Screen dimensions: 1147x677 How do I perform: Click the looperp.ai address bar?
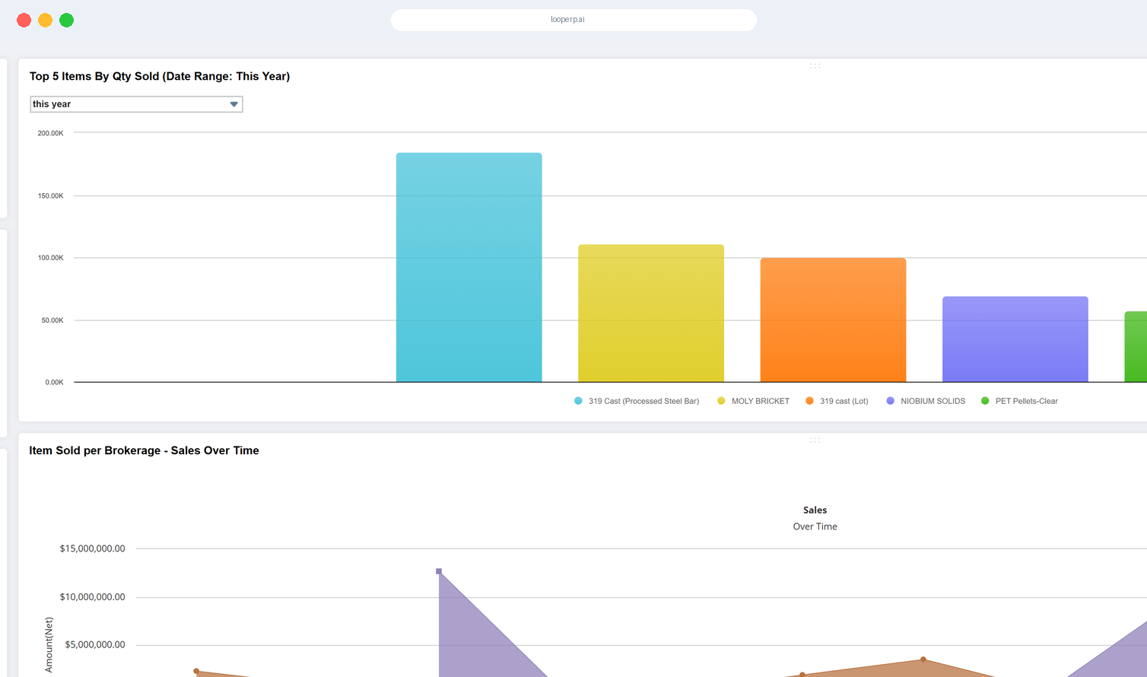573,20
